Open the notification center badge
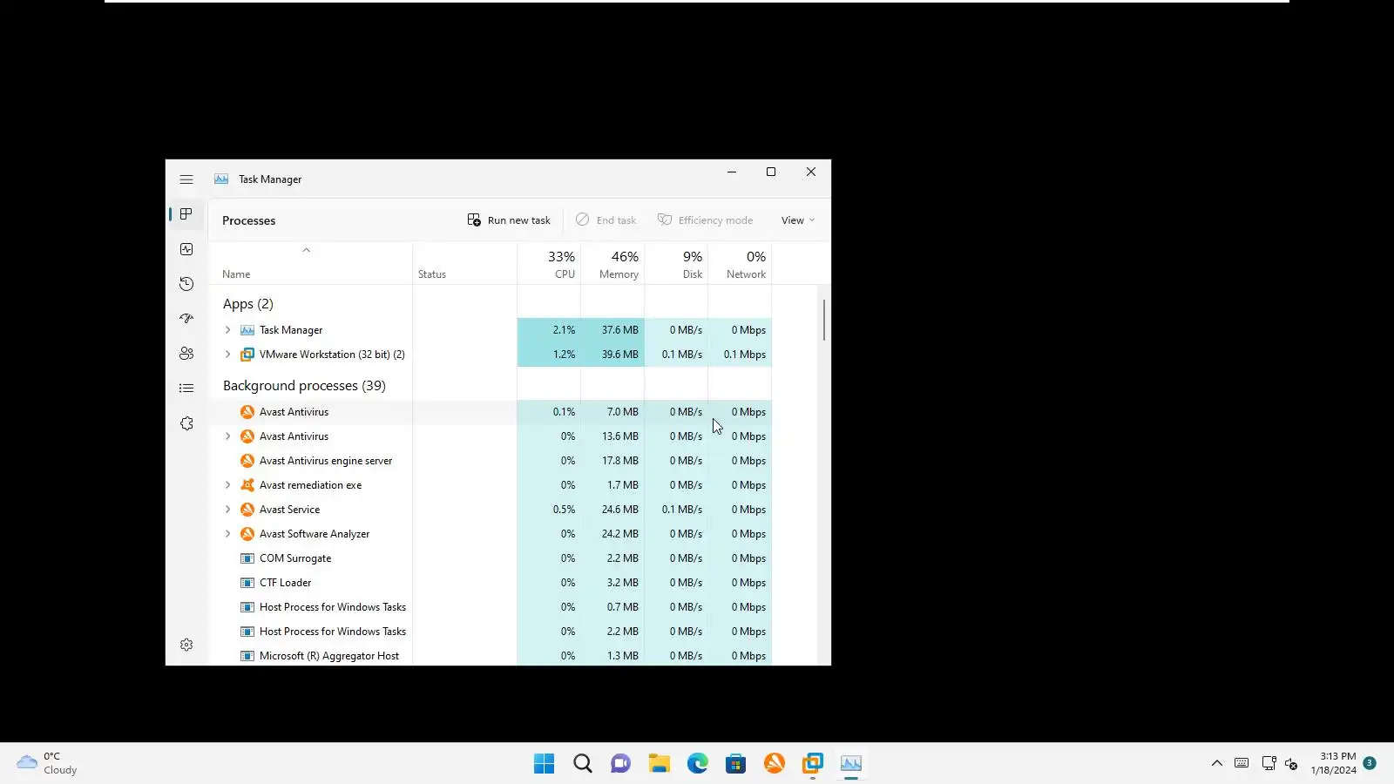This screenshot has height=784, width=1394. (1370, 763)
